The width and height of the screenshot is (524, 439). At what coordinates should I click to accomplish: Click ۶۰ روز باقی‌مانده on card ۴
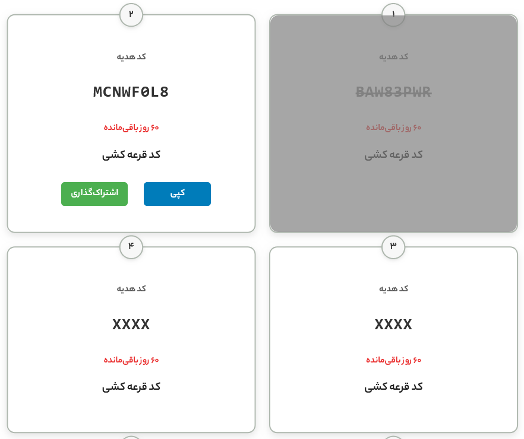coord(131,360)
